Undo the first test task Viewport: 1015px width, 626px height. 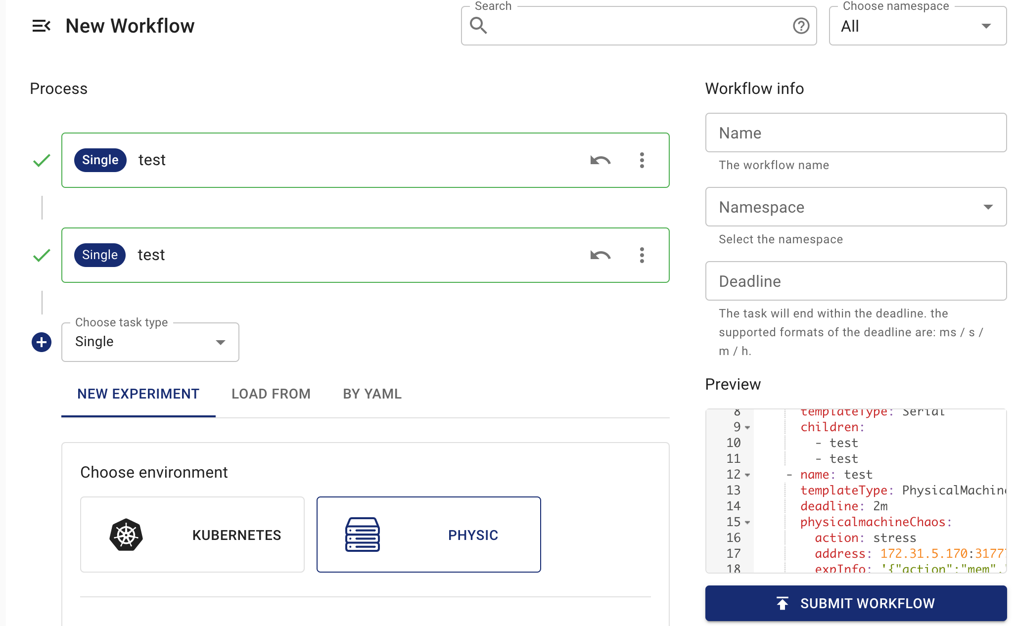tap(600, 160)
